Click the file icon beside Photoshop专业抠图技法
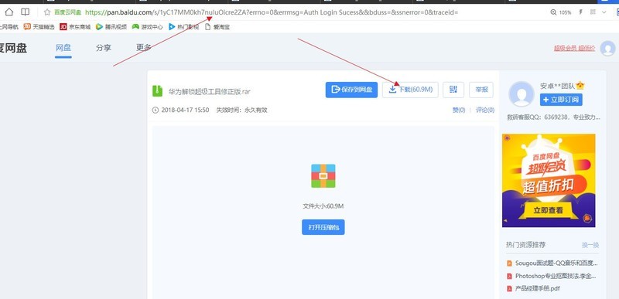The height and width of the screenshot is (299, 619). [x=509, y=276]
